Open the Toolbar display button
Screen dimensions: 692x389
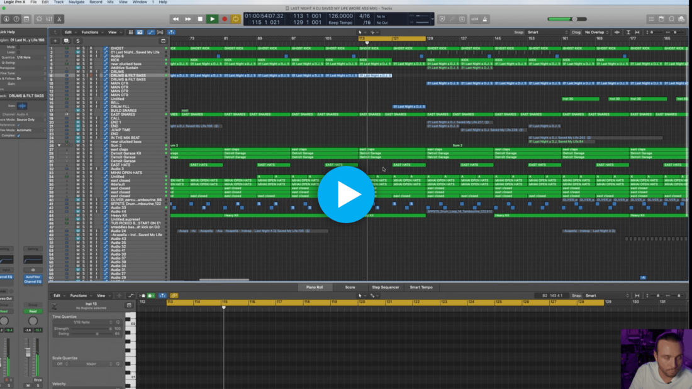click(26, 19)
